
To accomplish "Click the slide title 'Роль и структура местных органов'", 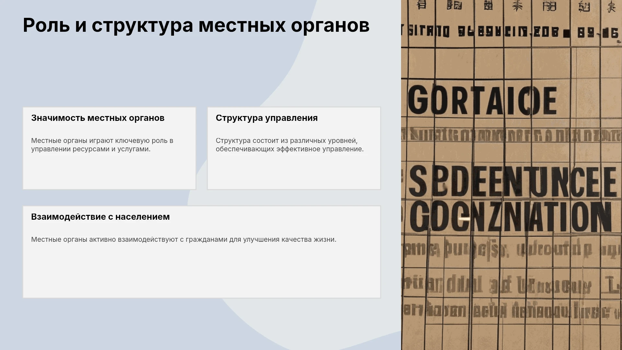I will tap(196, 25).
